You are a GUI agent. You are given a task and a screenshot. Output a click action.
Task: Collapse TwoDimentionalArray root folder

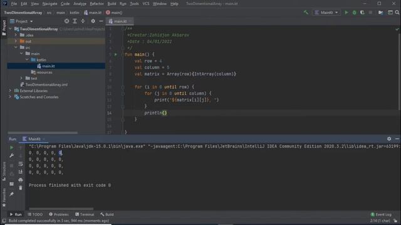click(11, 29)
